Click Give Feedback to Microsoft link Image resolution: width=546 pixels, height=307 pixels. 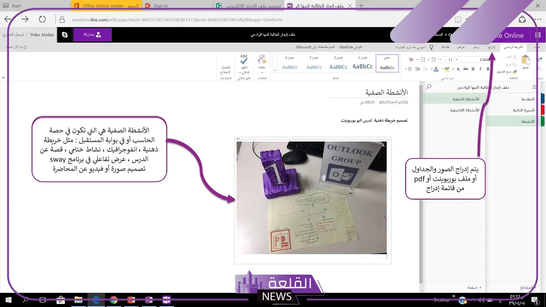pos(315,47)
